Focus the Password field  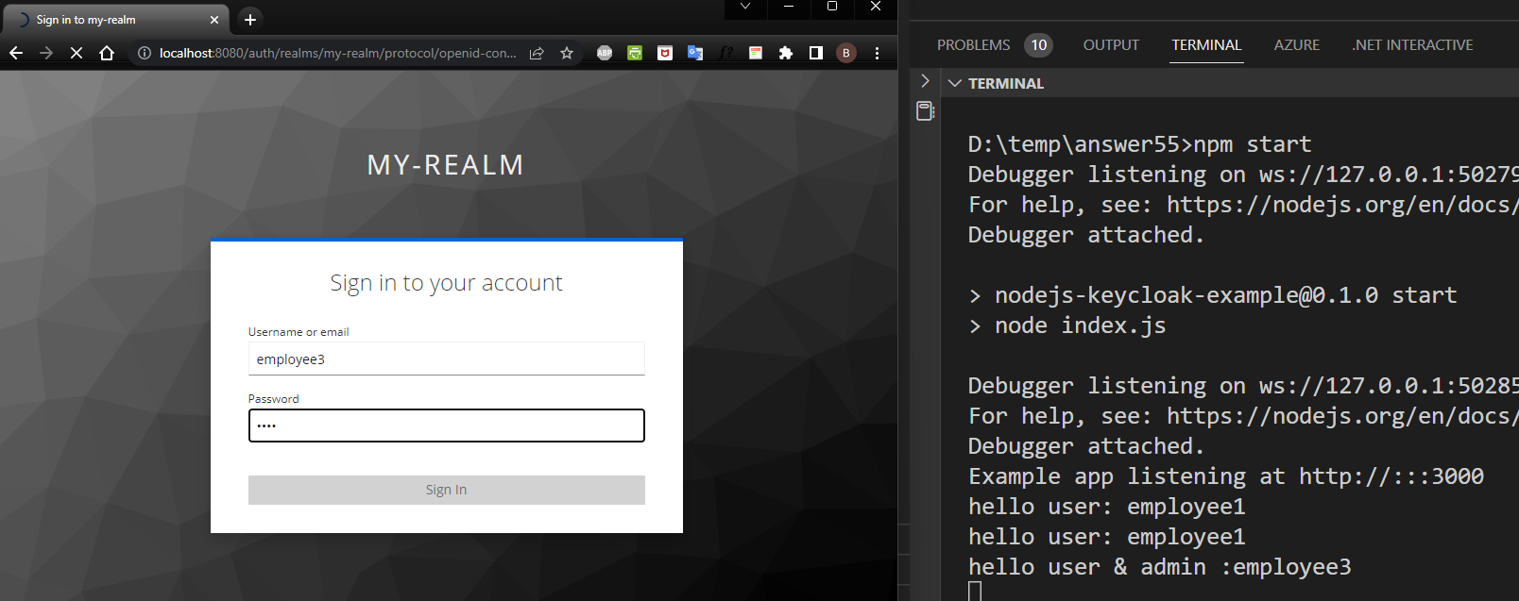click(447, 426)
